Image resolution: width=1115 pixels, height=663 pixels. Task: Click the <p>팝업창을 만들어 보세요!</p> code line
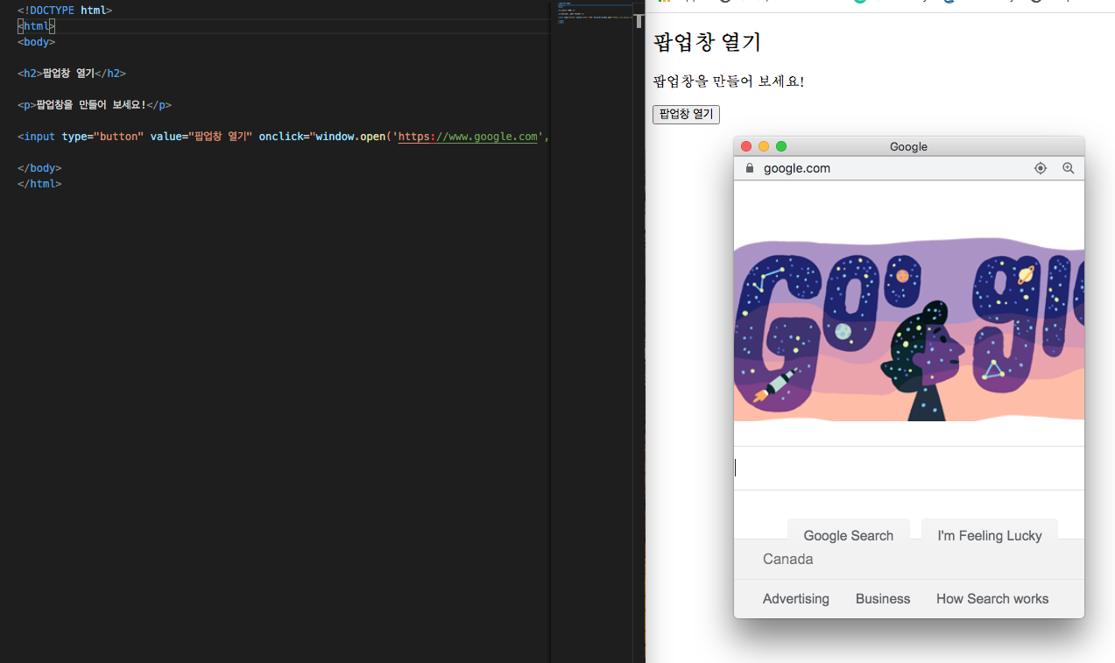[x=95, y=105]
